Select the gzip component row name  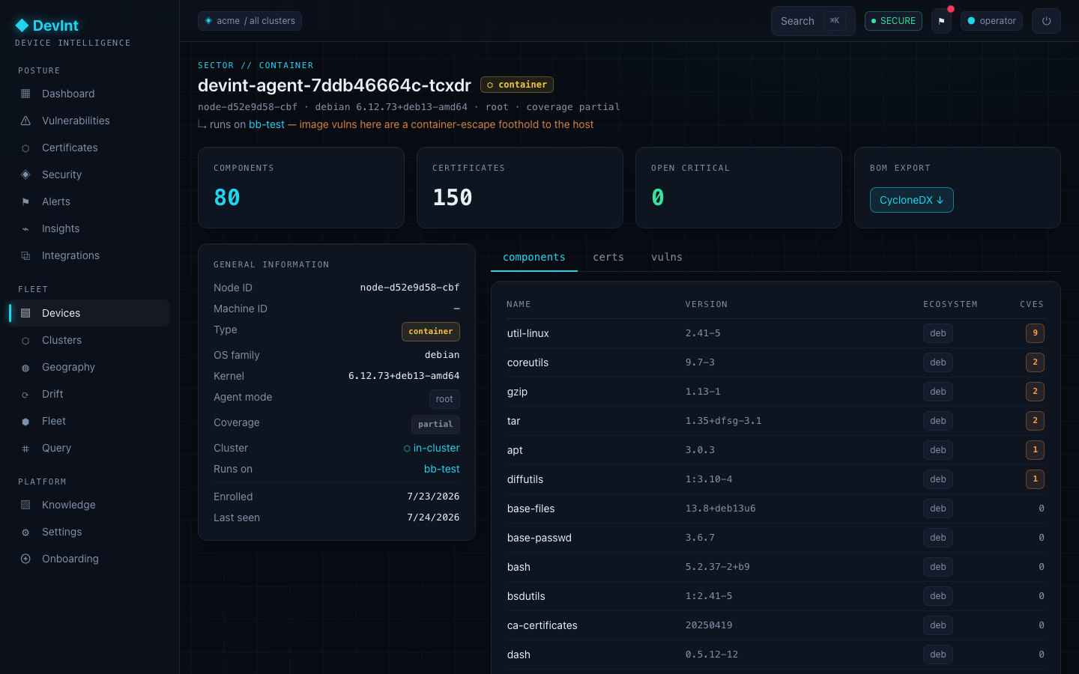[x=517, y=392]
